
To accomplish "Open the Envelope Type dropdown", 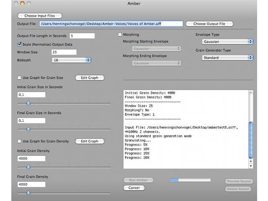I will click(227, 42).
